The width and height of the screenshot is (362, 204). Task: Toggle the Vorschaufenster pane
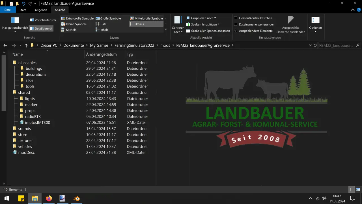(x=43, y=20)
